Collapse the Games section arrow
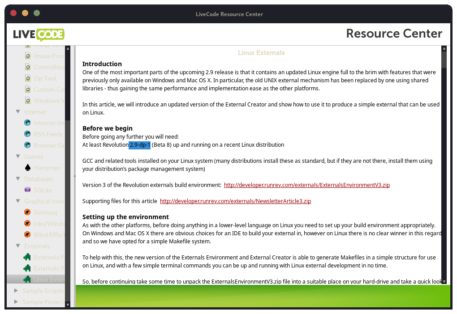The image size is (457, 314). pos(18,156)
